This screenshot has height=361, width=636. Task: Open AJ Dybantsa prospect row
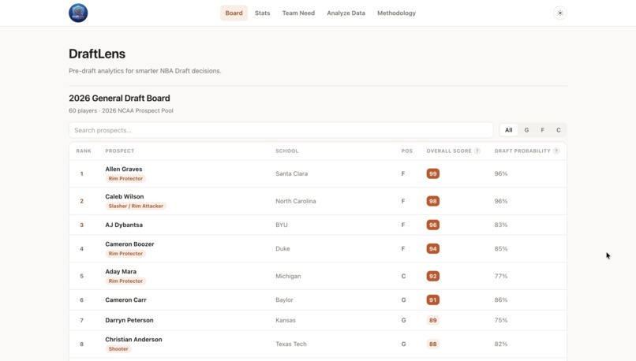click(x=317, y=225)
